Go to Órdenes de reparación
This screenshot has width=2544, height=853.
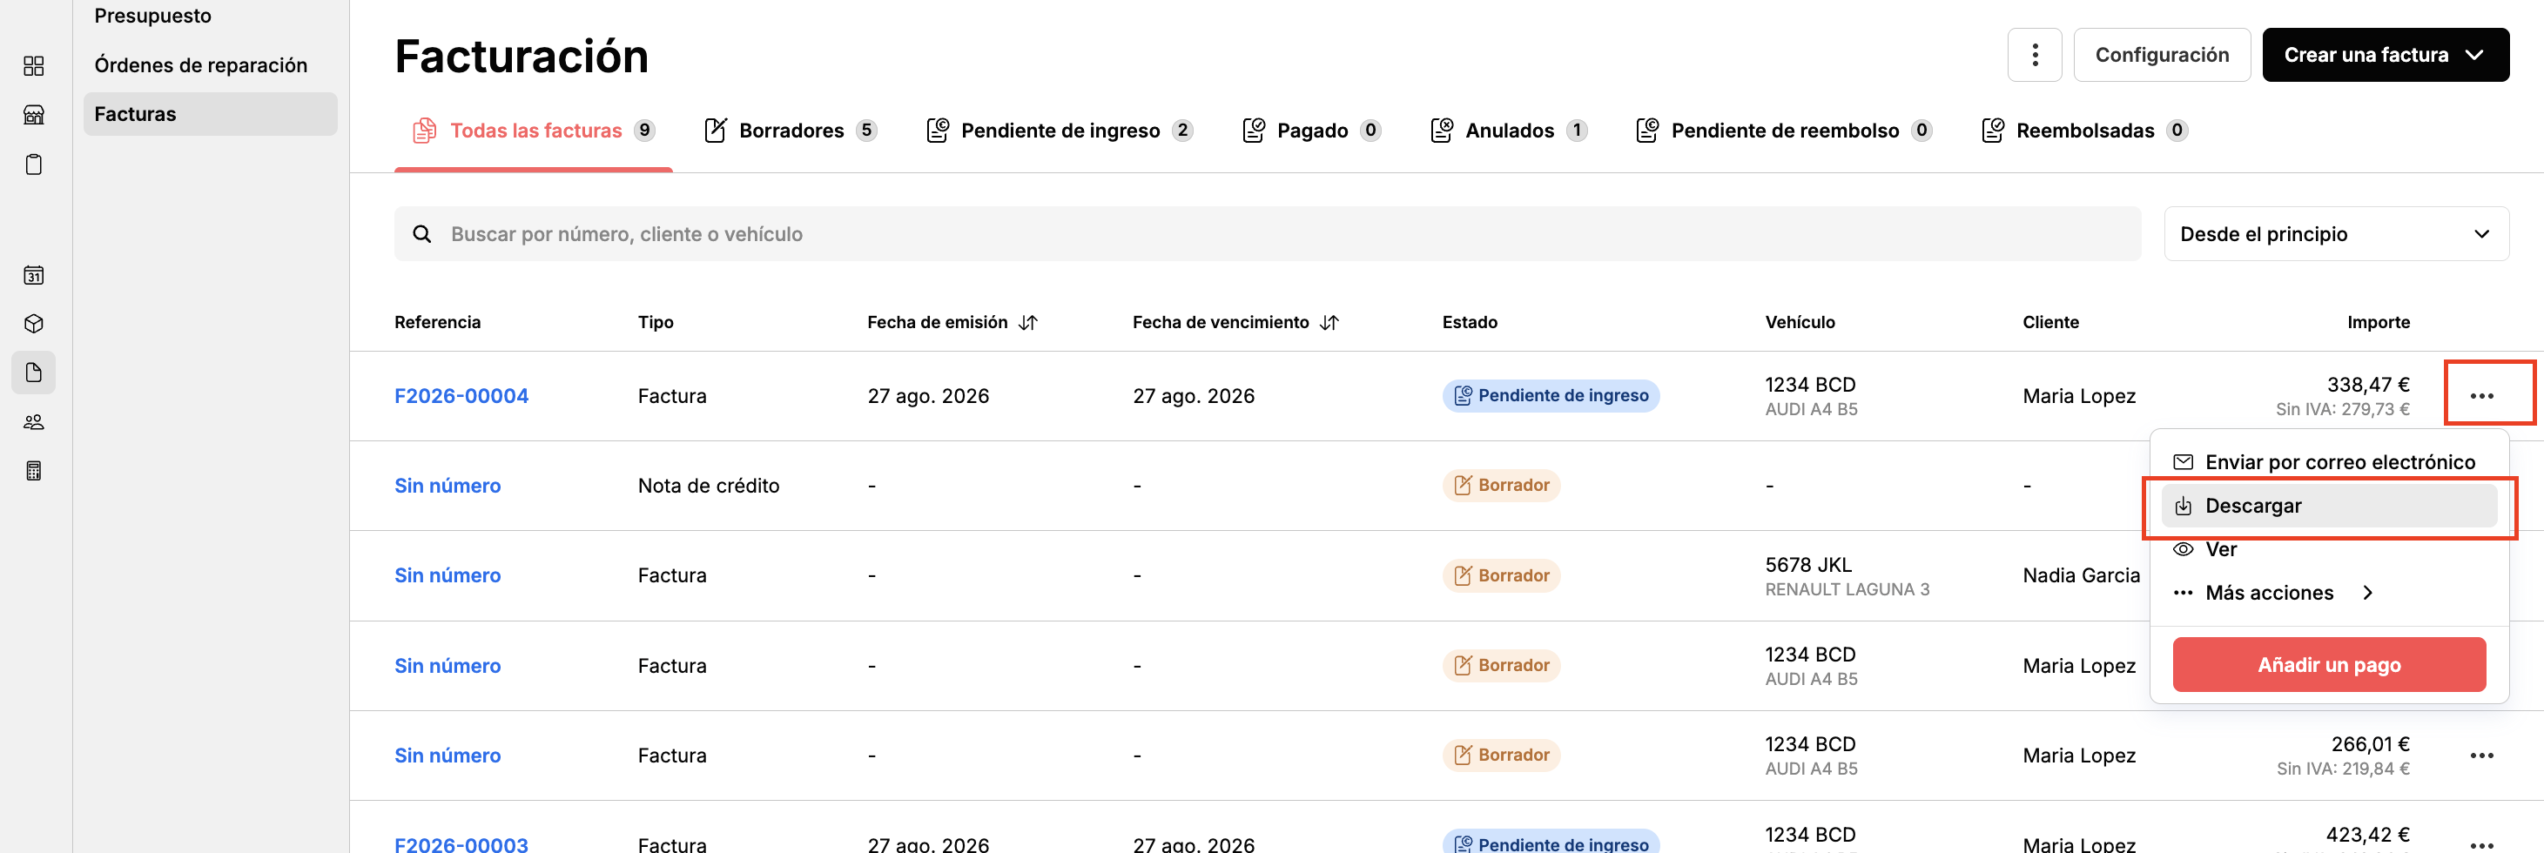coord(200,65)
